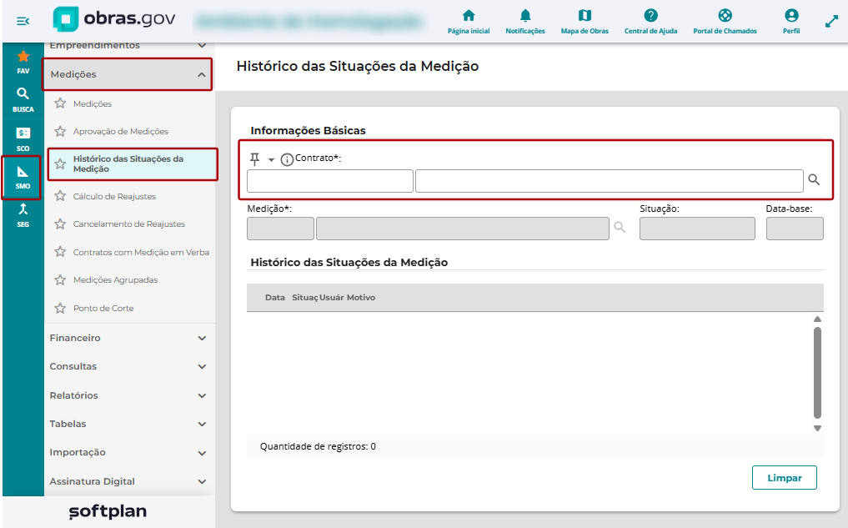
Task: Open Ponto de Corte menu item
Action: click(x=103, y=308)
